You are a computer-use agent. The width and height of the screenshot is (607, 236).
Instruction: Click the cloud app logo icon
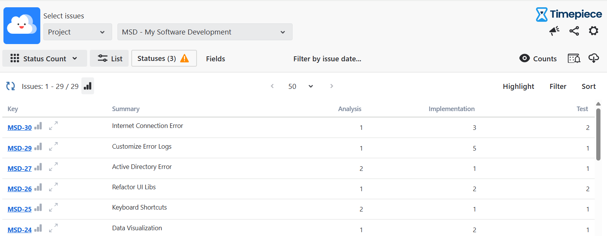coord(22,26)
